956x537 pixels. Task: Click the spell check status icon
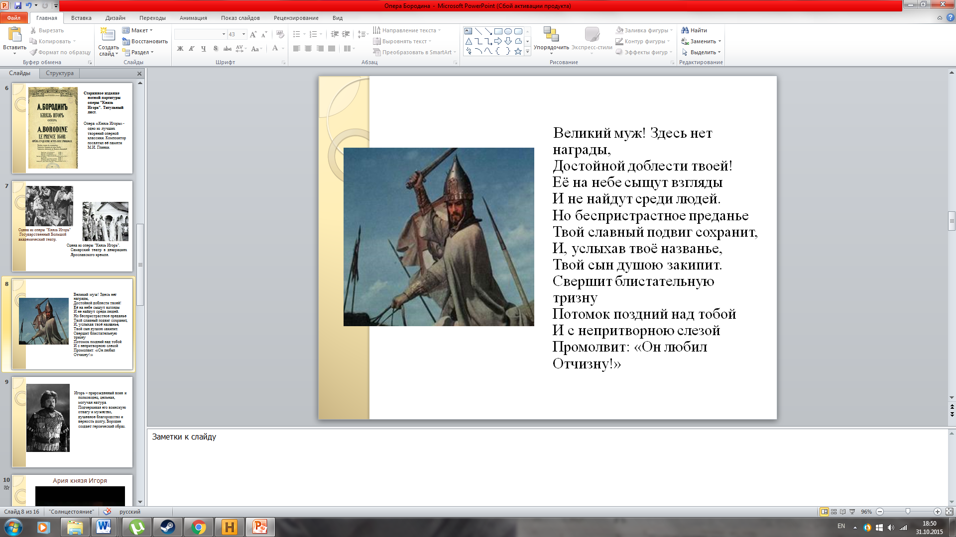[x=107, y=512]
